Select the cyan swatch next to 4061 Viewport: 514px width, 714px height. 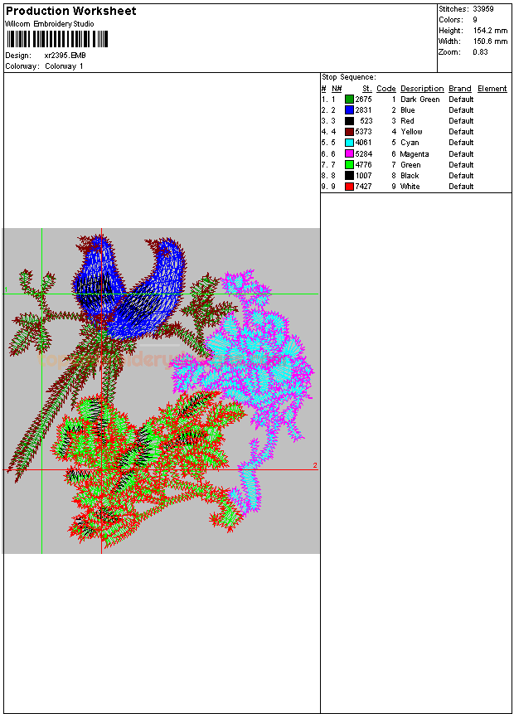(x=349, y=143)
